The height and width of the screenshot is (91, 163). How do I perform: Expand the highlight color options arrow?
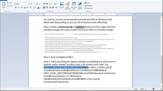36,7
